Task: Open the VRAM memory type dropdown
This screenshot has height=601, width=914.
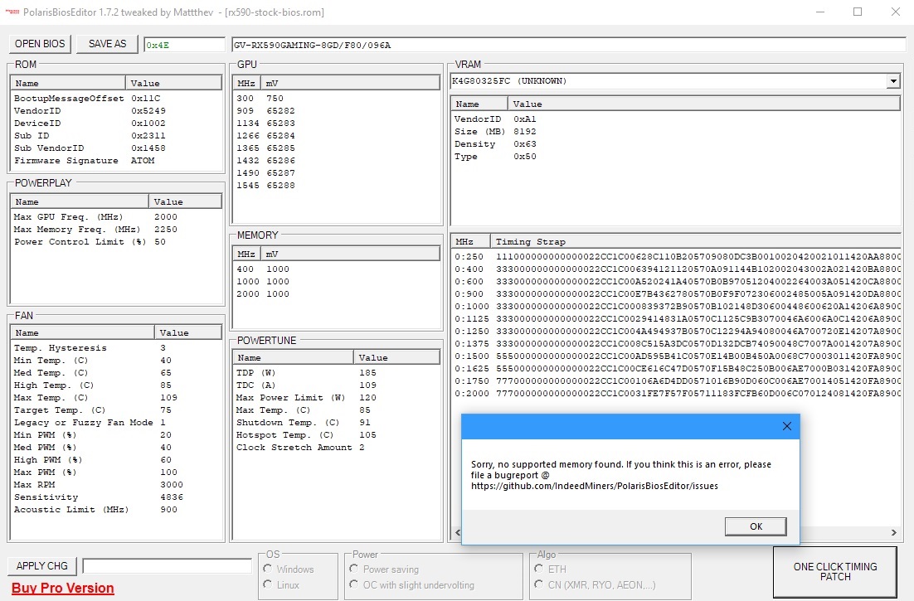Action: tap(893, 80)
